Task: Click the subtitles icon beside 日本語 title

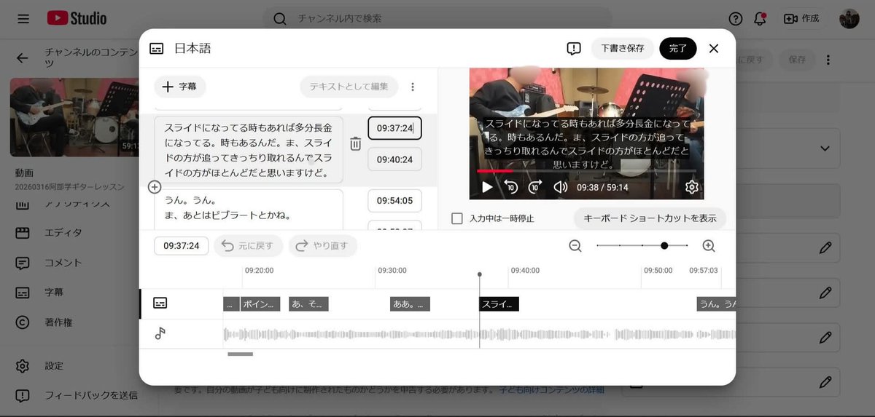Action: 157,49
